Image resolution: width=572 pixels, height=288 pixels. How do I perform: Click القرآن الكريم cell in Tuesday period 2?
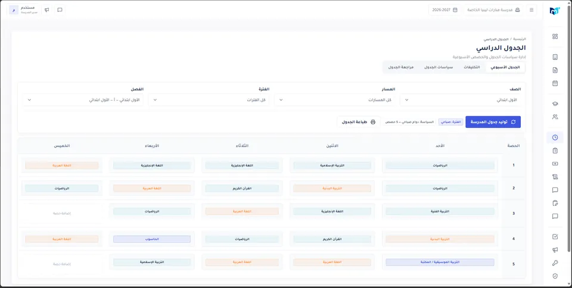(x=243, y=188)
